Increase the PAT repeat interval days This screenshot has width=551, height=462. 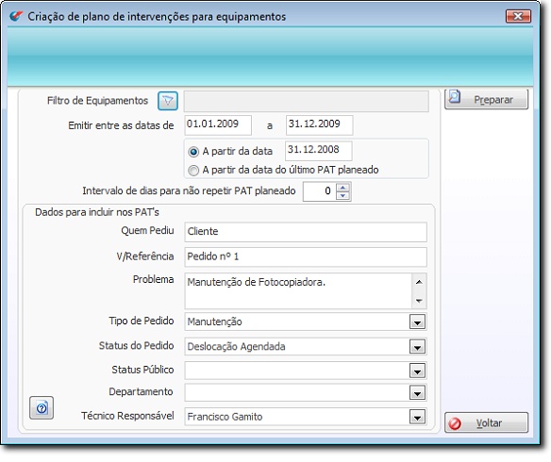343,188
